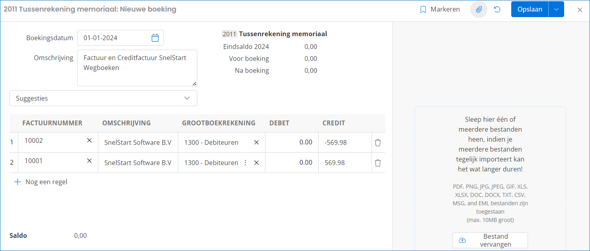
Task: Click Markeren bookmark button
Action: pos(440,10)
